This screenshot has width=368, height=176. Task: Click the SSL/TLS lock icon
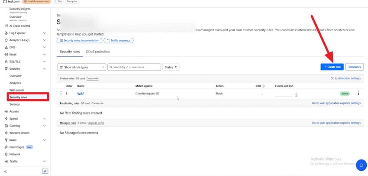pyautogui.click(x=6, y=62)
